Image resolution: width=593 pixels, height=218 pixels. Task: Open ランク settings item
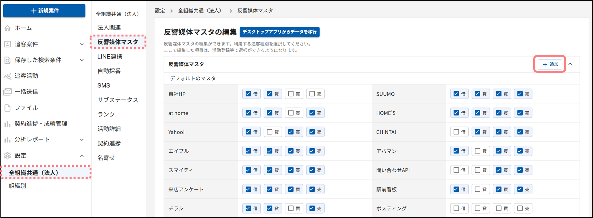point(106,114)
